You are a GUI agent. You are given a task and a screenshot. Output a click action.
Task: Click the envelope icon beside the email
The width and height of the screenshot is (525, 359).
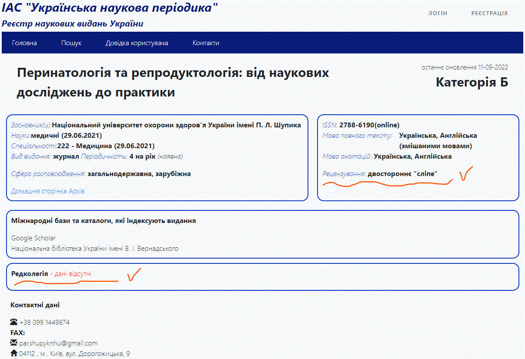click(14, 343)
